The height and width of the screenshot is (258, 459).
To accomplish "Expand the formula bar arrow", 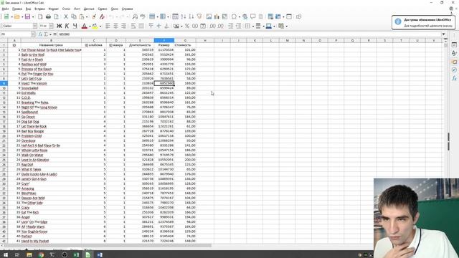I will (443, 34).
